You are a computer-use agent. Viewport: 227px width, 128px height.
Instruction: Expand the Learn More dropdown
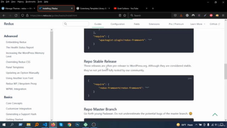coord(198,24)
